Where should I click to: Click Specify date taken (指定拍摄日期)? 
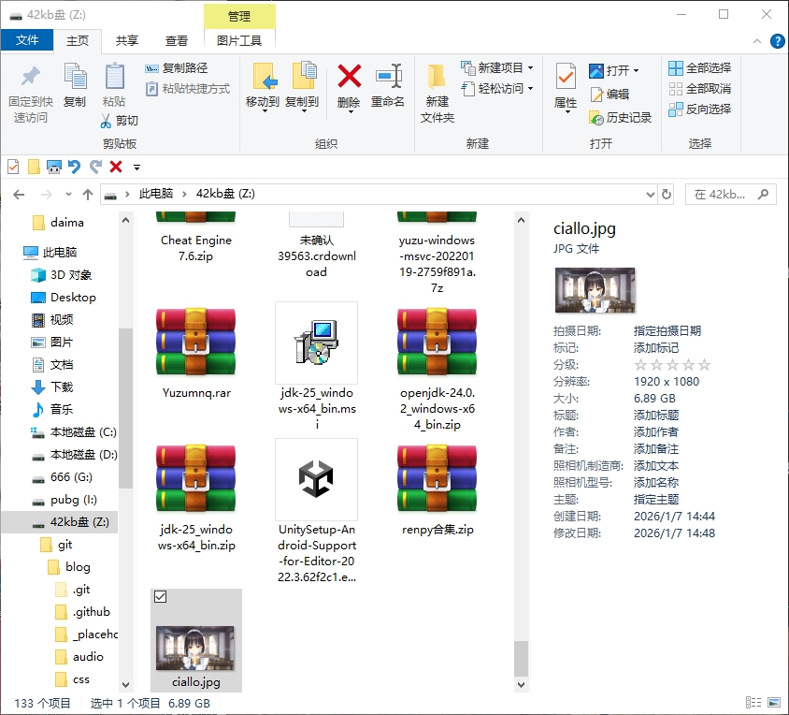[x=667, y=330]
